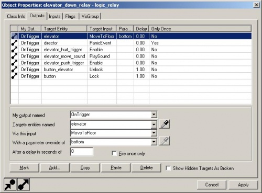Click the delay in seconds input field
262x193 pixels.
pos(82,151)
